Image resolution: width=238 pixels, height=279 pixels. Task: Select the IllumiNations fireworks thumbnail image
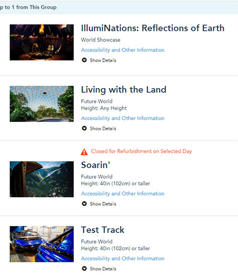[x=42, y=43]
